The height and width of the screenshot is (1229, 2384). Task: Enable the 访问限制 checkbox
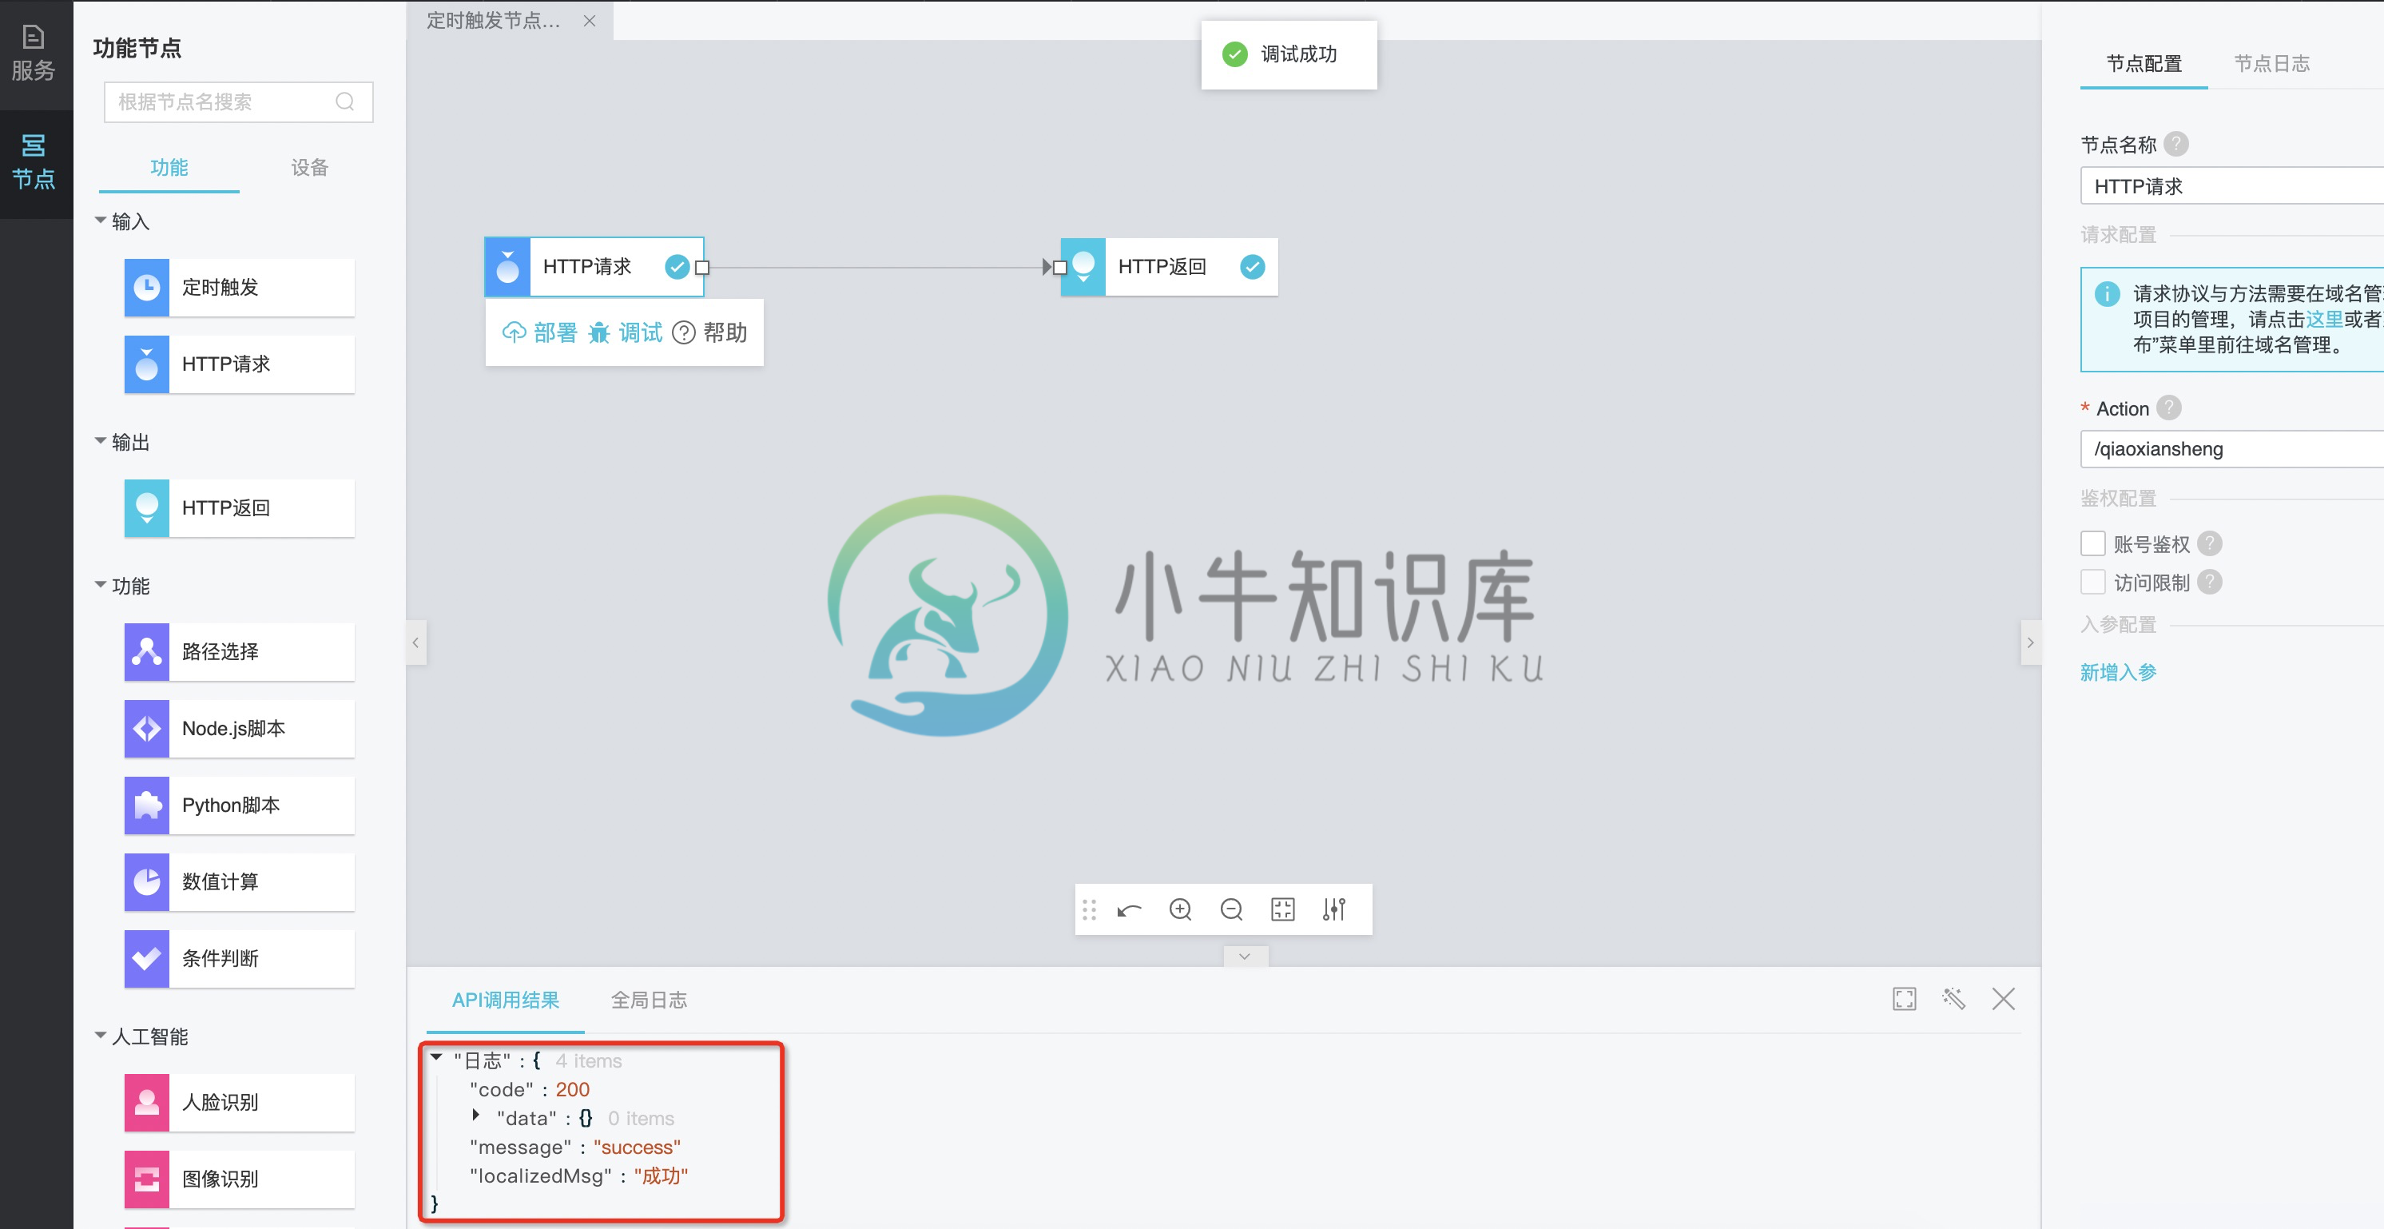pyautogui.click(x=2092, y=582)
